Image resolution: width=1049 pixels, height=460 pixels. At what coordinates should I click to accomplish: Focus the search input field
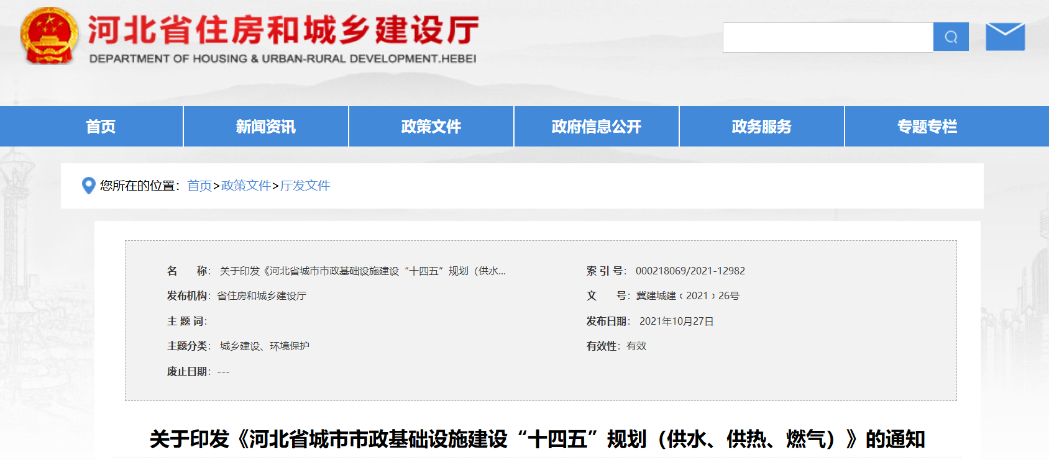pos(827,37)
